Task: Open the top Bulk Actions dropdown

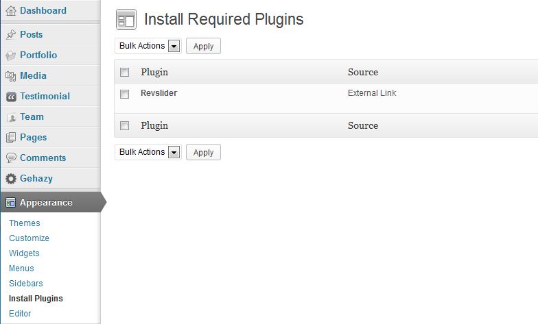Action: pyautogui.click(x=148, y=46)
